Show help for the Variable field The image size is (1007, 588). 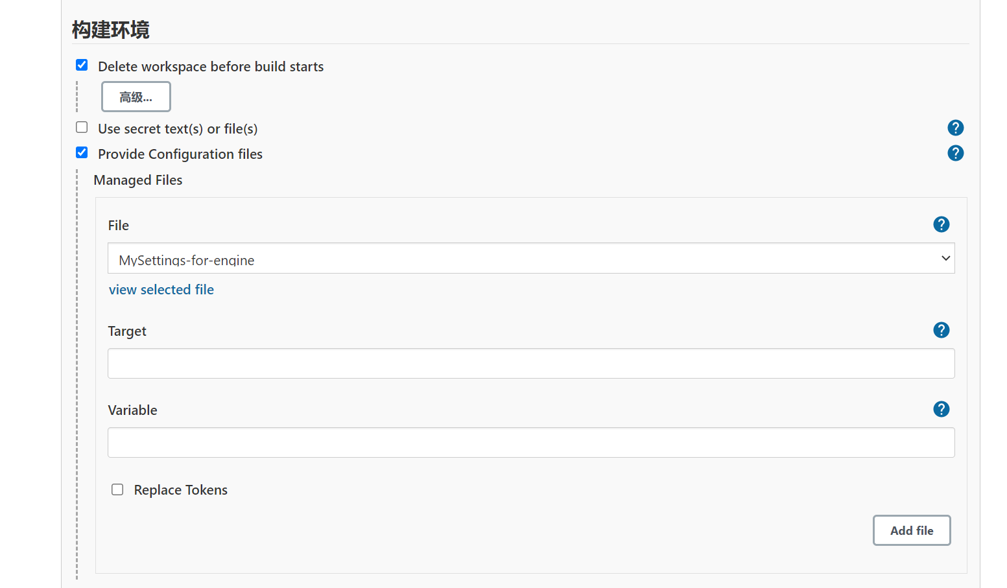[941, 409]
